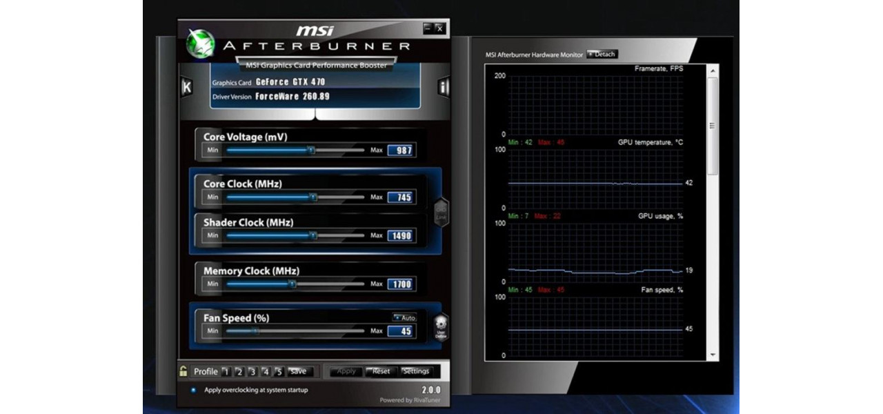Click the Core Voltage slider handle
This screenshot has height=414, width=883.
[x=311, y=149]
